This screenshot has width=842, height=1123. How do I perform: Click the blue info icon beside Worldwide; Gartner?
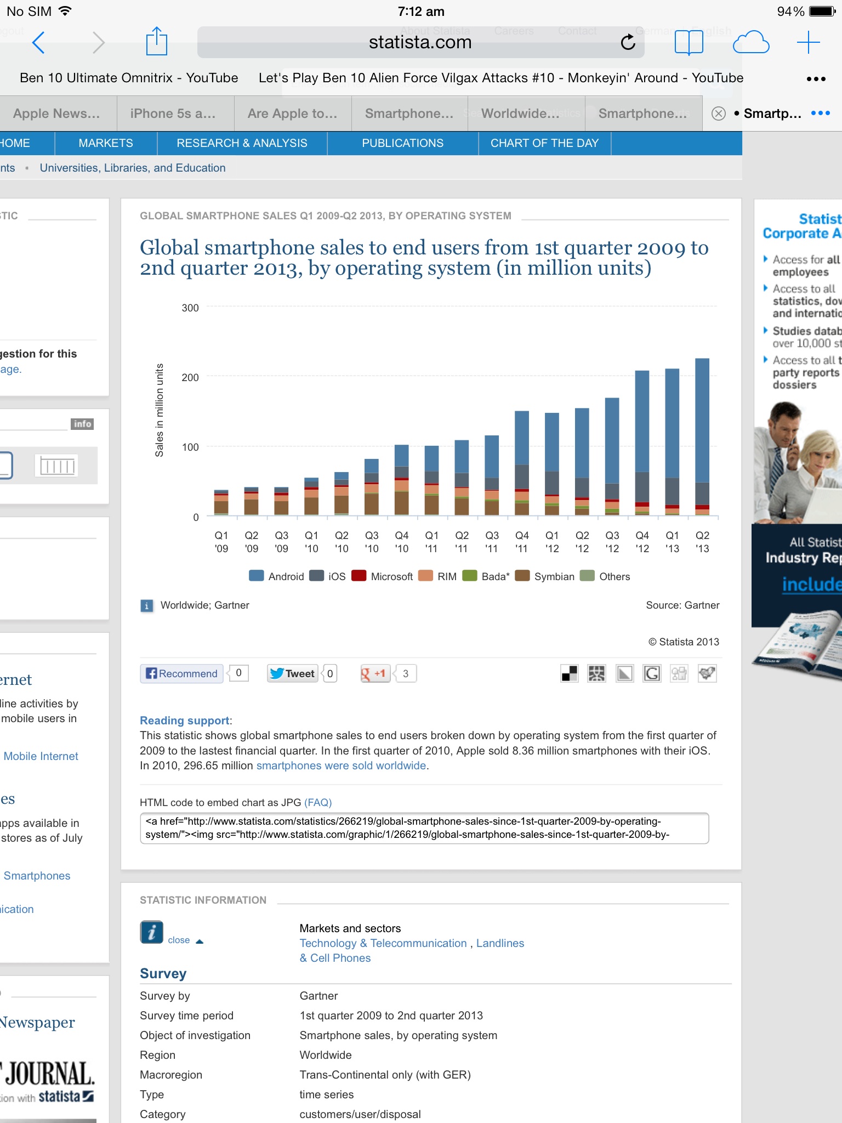147,606
